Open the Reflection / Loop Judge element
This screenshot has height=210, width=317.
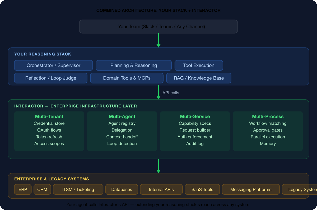(51, 78)
